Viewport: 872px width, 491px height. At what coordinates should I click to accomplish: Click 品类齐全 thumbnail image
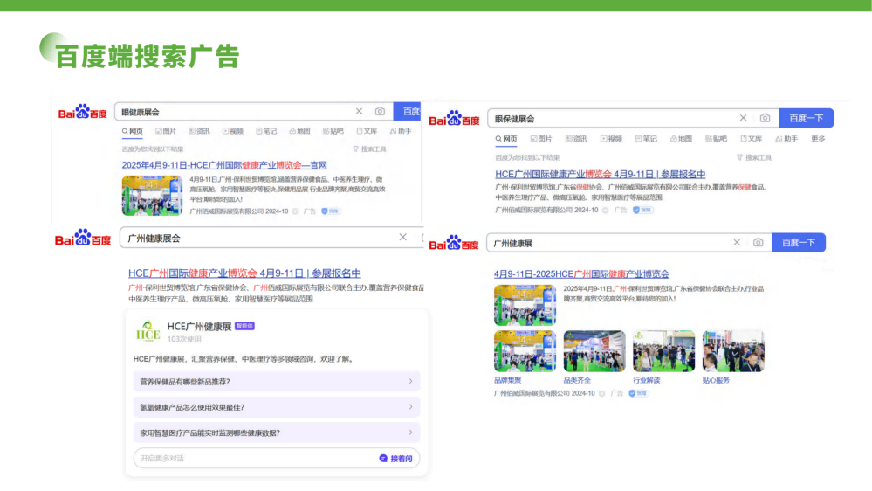pos(594,351)
